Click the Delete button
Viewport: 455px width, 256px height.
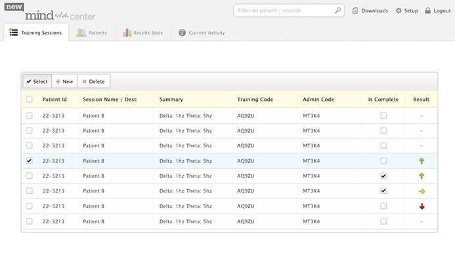tap(94, 81)
